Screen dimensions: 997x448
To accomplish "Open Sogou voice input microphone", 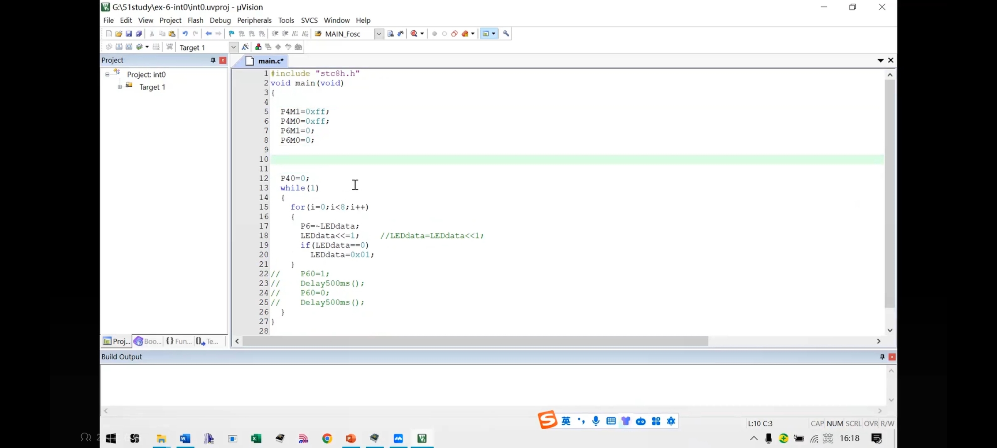I will [596, 421].
